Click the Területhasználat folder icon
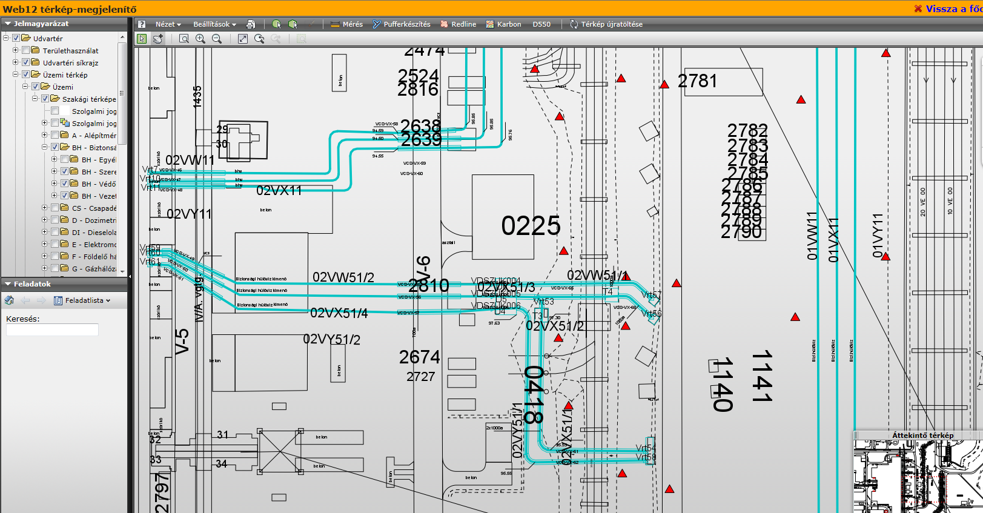The height and width of the screenshot is (513, 983). [36, 50]
